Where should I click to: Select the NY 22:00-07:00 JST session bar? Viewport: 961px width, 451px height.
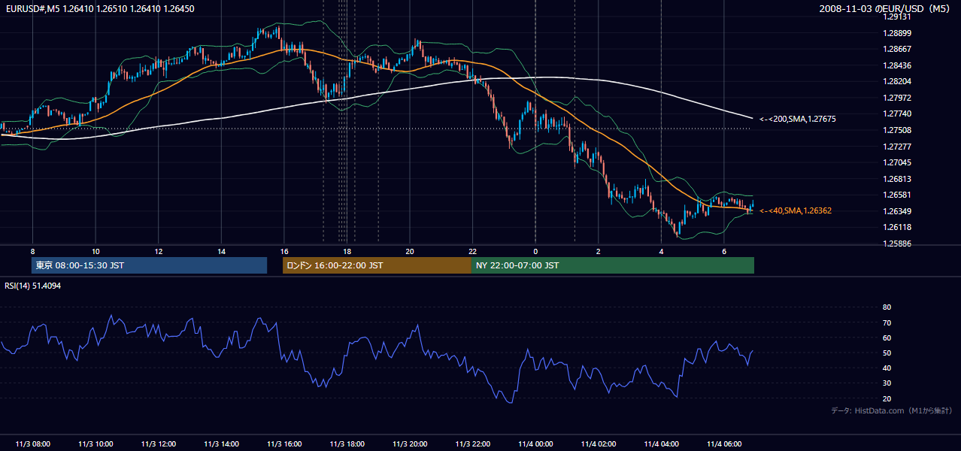pos(613,265)
